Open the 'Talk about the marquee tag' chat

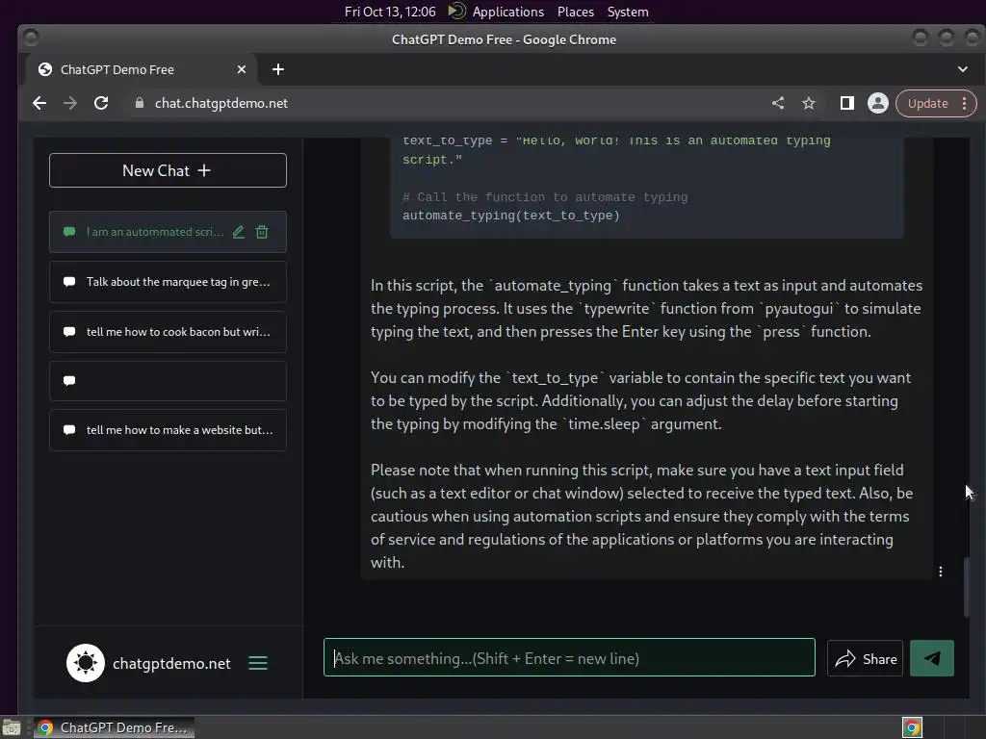[x=168, y=282]
